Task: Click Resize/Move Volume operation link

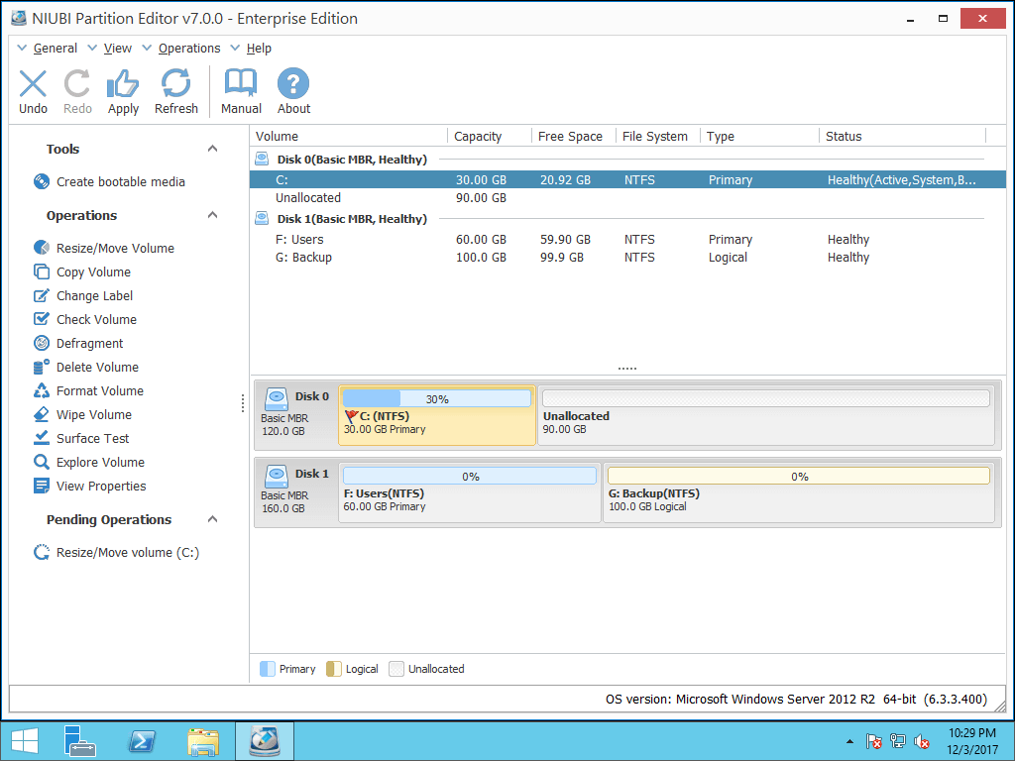Action: (115, 248)
